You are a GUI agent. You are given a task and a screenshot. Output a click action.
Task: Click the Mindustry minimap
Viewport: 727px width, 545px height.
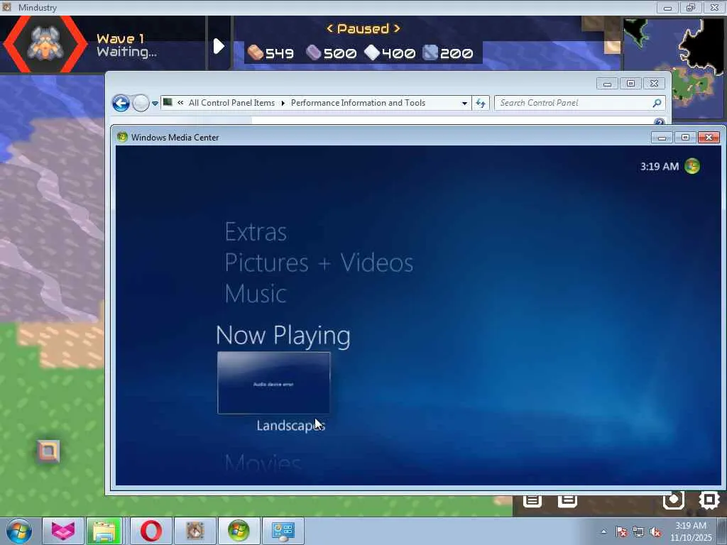[674, 69]
